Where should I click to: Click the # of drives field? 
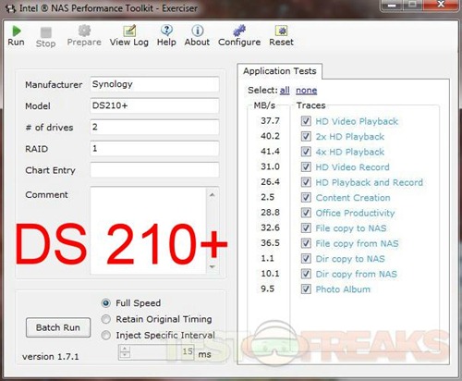pyautogui.click(x=154, y=127)
